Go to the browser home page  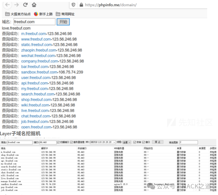coord(34,5)
